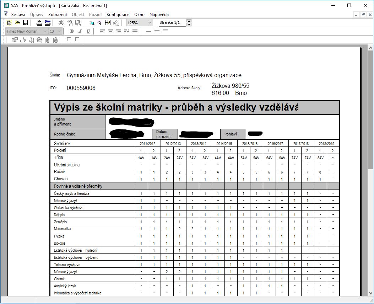This screenshot has width=374, height=304.
Task: Open the Sestava menu
Action: pos(18,15)
